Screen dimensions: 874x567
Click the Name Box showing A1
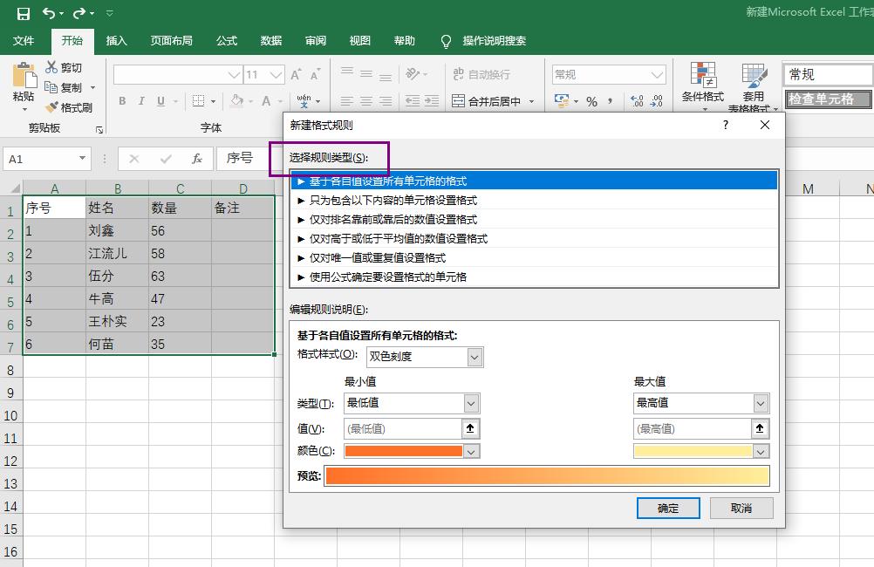pos(41,159)
